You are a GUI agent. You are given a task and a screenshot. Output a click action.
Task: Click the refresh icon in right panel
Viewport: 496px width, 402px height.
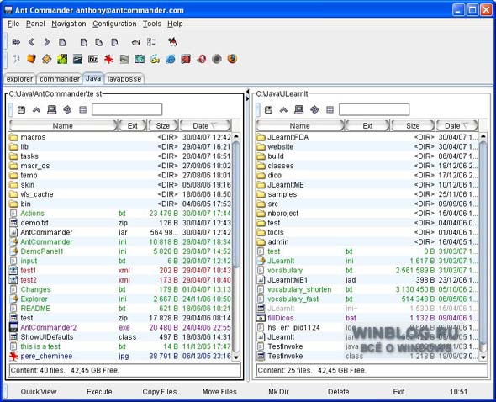coord(314,110)
